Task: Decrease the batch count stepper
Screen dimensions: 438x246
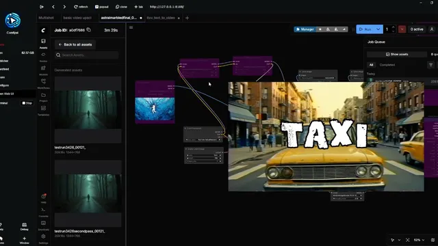Action: 394,31
